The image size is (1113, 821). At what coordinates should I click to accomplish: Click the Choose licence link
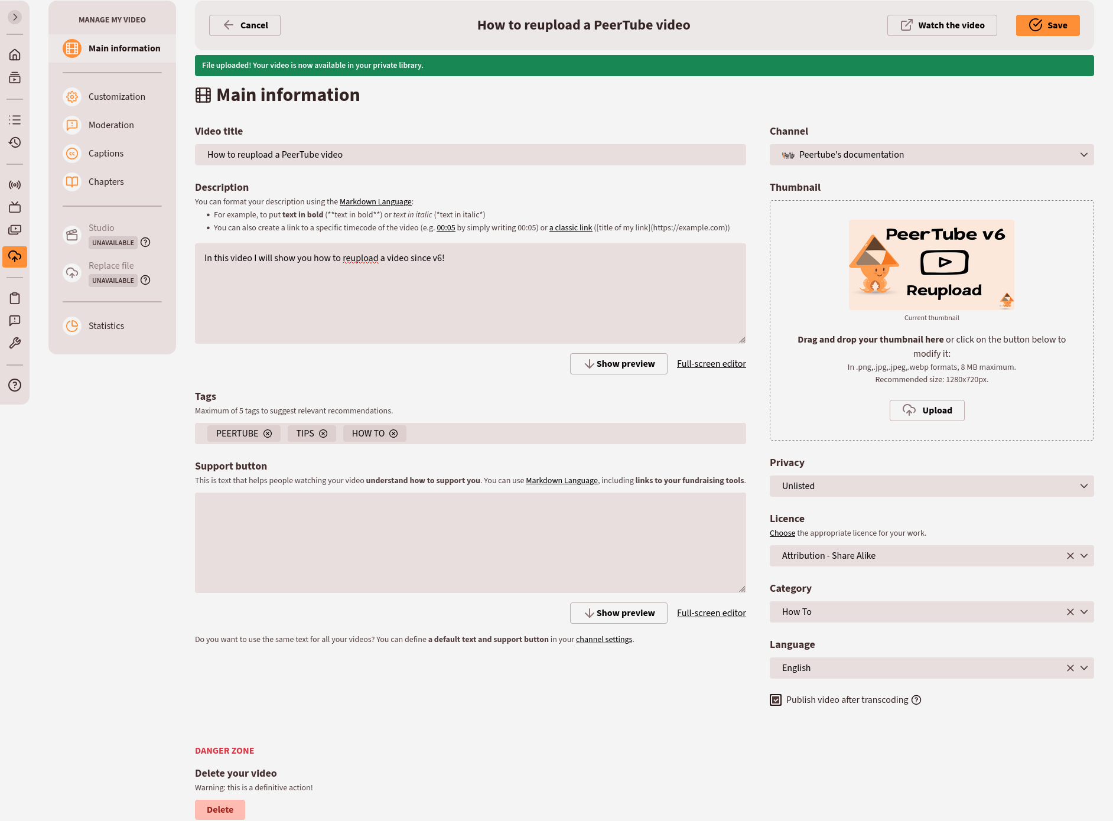click(x=782, y=533)
